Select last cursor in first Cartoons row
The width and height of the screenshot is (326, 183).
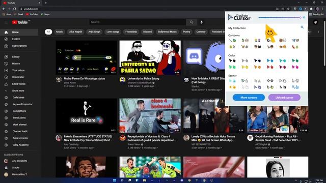pos(295,40)
